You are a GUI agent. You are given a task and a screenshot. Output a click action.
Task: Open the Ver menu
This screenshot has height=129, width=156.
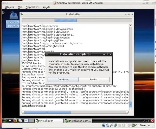click(x=20, y=7)
